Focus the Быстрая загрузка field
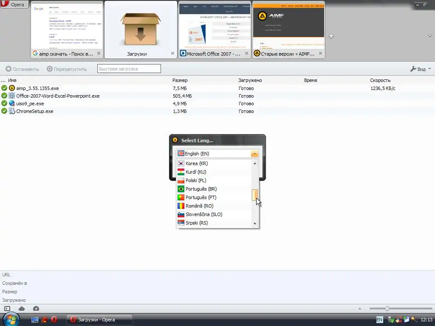The height and width of the screenshot is (326, 435). point(129,69)
